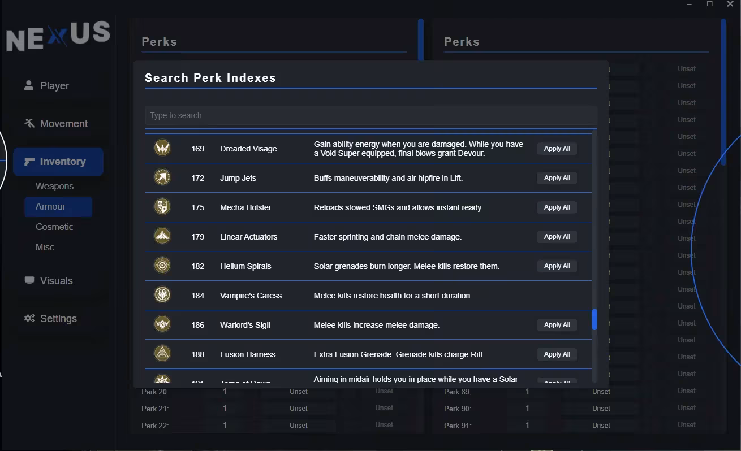
Task: Apply All for Linear Actuators
Action: coord(557,237)
